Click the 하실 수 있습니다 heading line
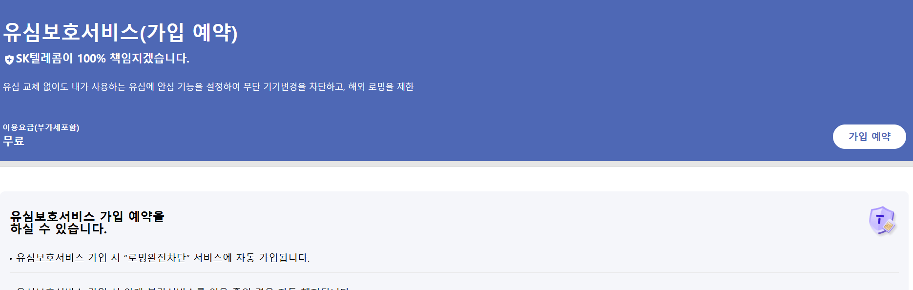913x290 pixels. [59, 228]
